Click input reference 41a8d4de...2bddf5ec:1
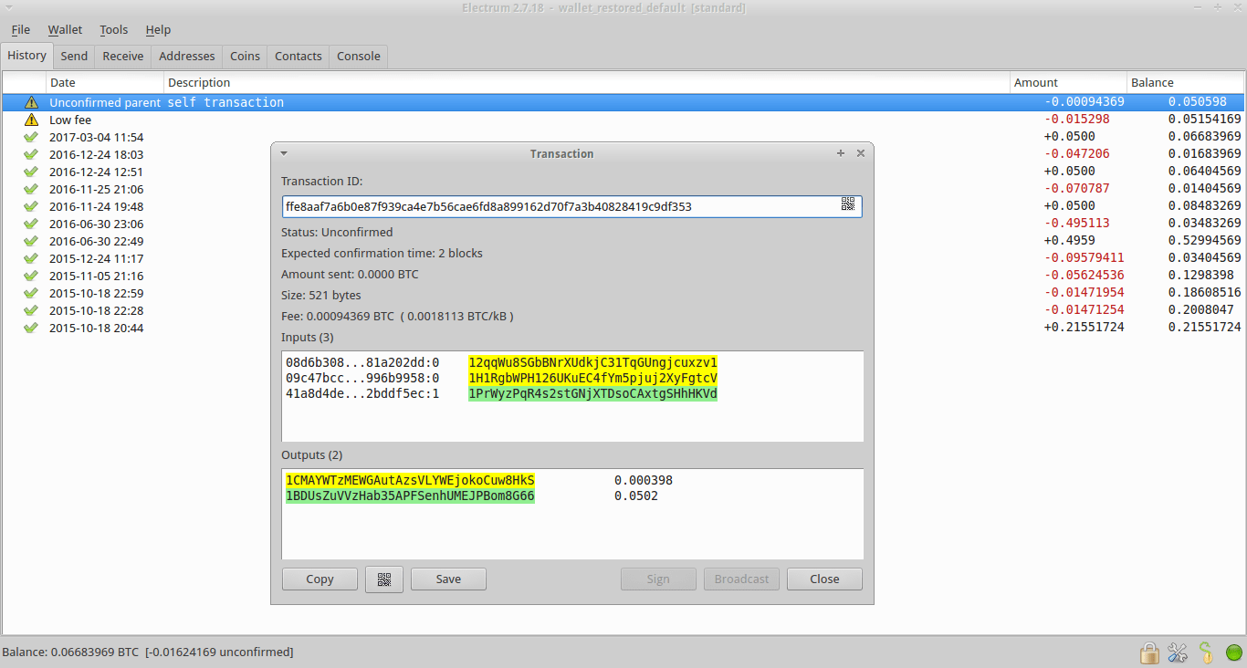 [x=362, y=394]
